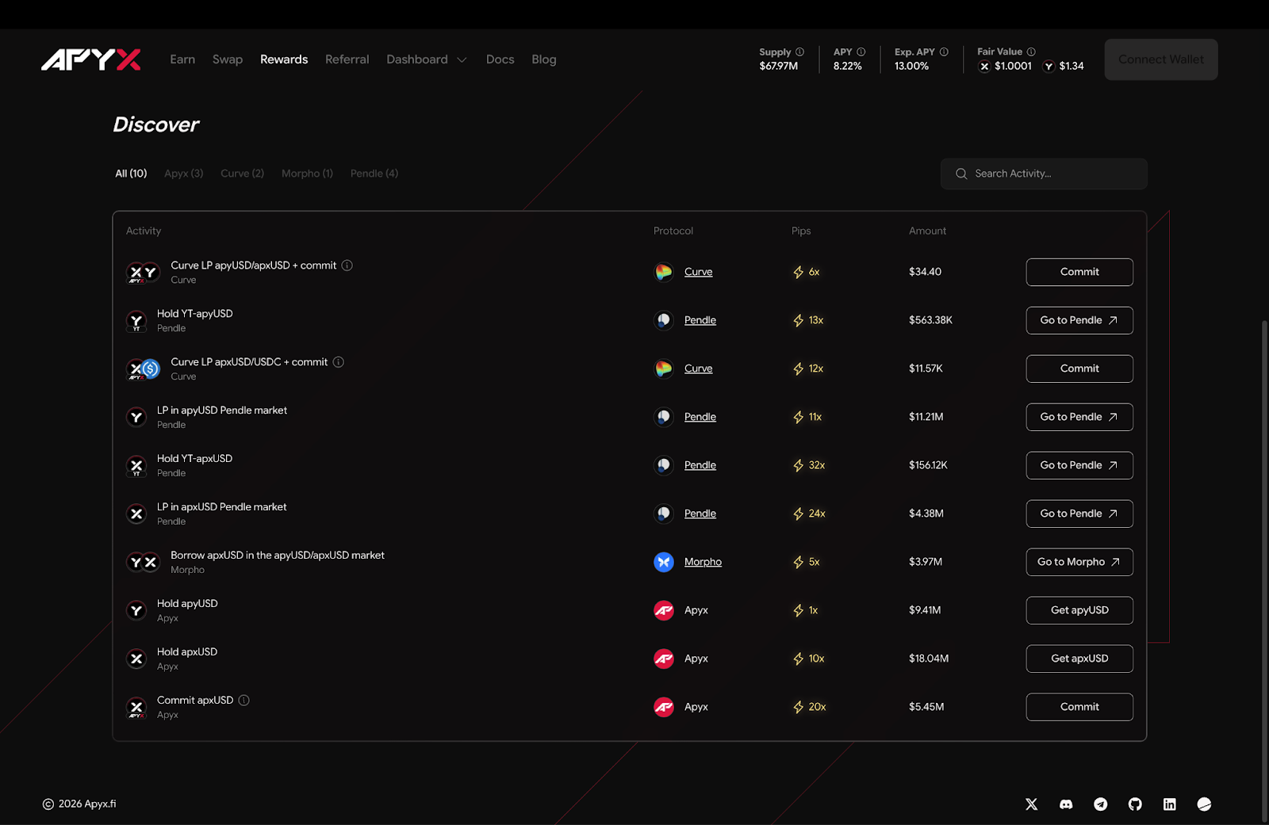Go to Pendle for Hold YT-apxUSD
Image resolution: width=1269 pixels, height=825 pixels.
[1079, 465]
